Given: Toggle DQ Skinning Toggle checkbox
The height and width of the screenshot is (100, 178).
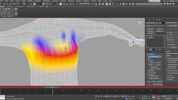Looking at the screenshot, I should pos(148,76).
